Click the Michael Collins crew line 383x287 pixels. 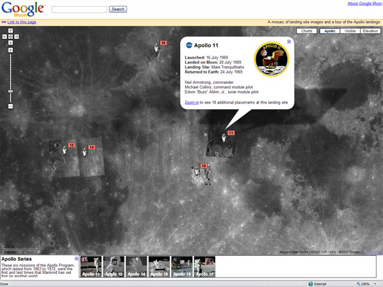(218, 87)
